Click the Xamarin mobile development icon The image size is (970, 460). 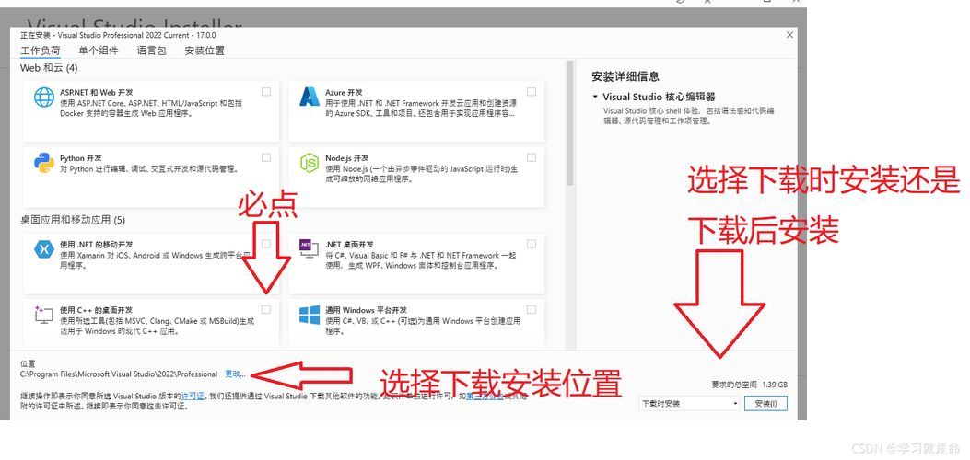[x=44, y=249]
